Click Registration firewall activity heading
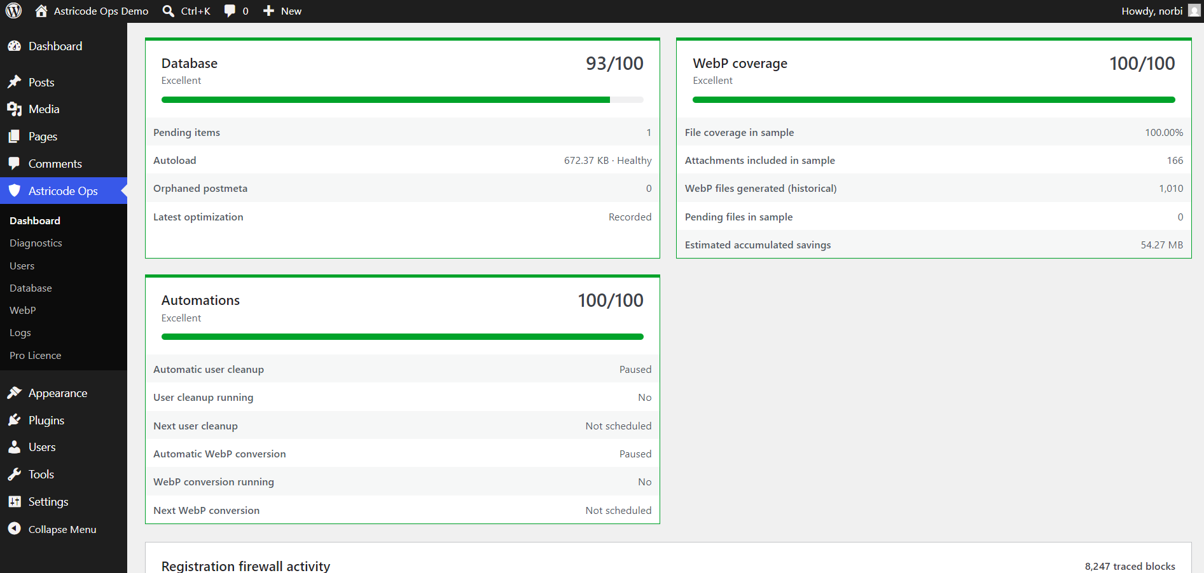This screenshot has height=573, width=1204. [246, 566]
